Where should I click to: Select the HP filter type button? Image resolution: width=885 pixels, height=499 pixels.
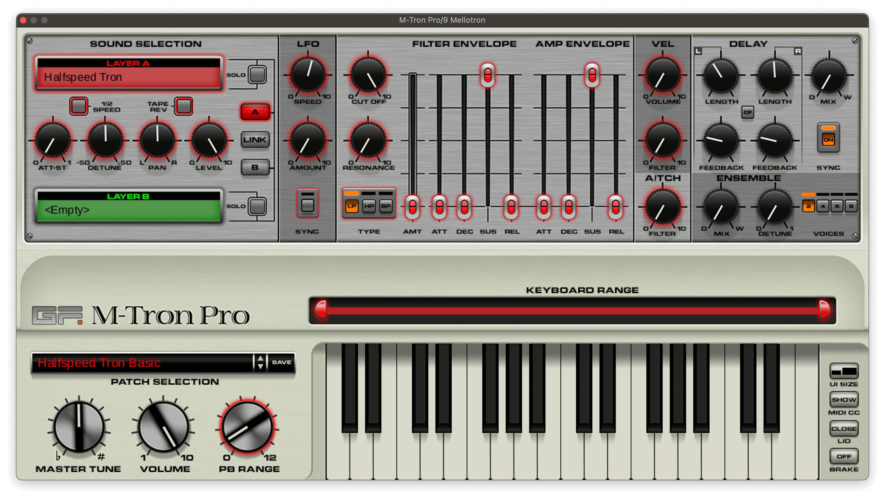pos(369,206)
